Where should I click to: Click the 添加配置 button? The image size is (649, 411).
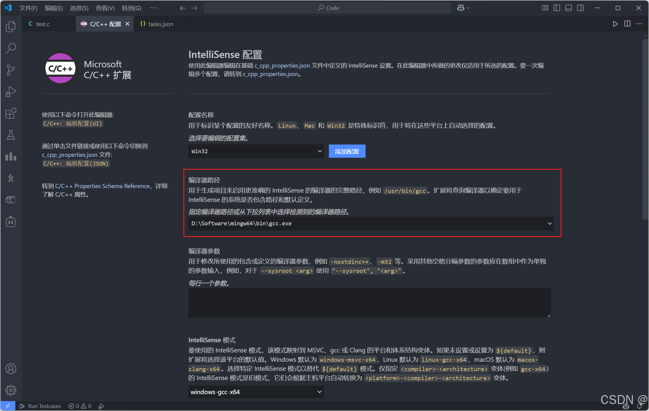tap(347, 151)
